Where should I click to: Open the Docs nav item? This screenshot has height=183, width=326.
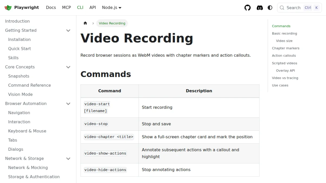(51, 8)
